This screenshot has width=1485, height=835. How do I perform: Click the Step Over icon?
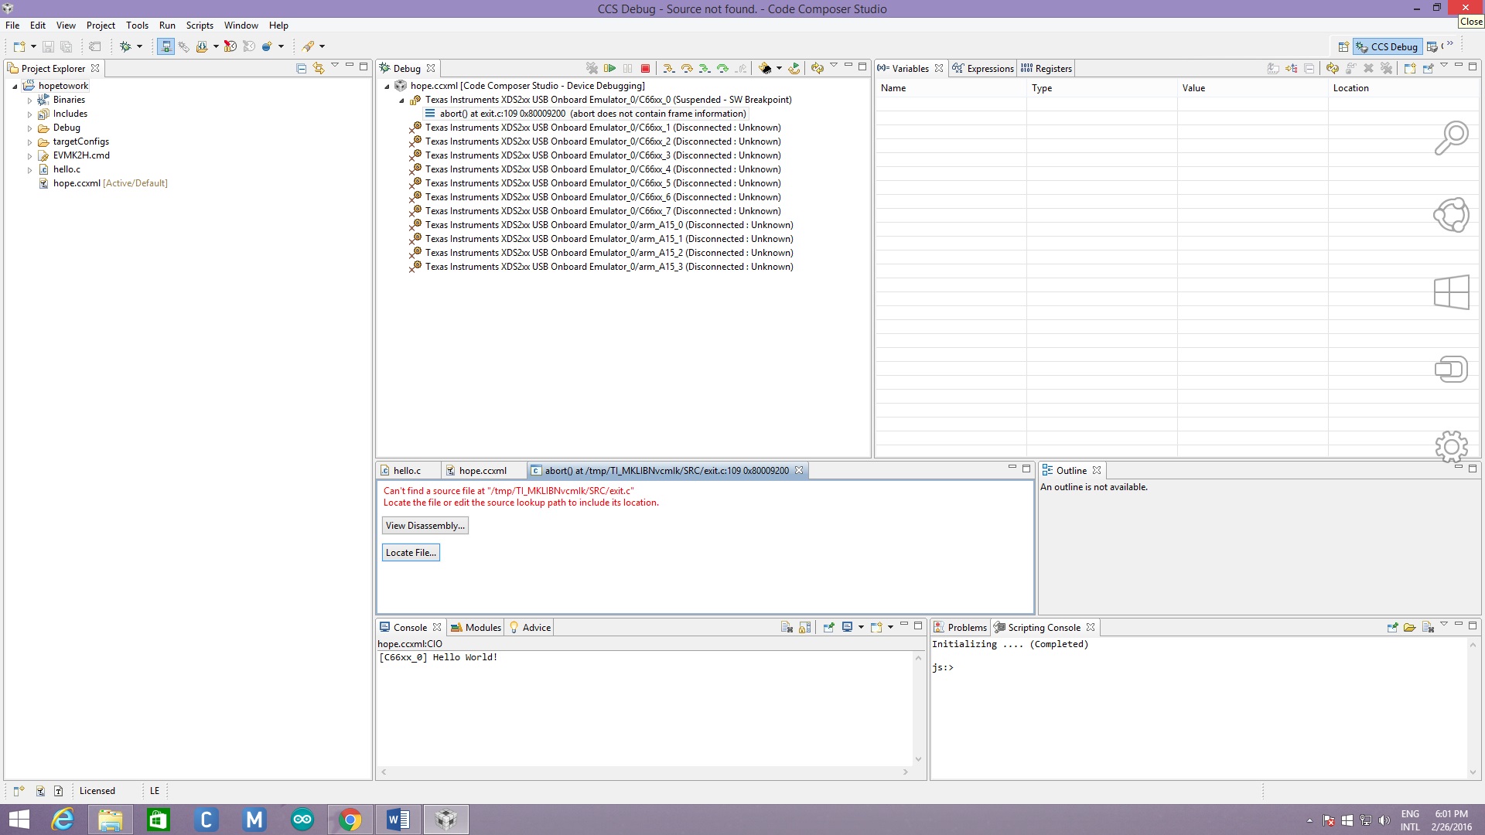click(687, 68)
